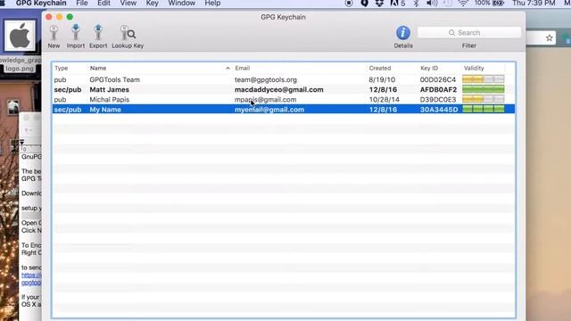Click email macdaddyceo@gmail.com cell
This screenshot has height=321, width=571.
tap(279, 89)
